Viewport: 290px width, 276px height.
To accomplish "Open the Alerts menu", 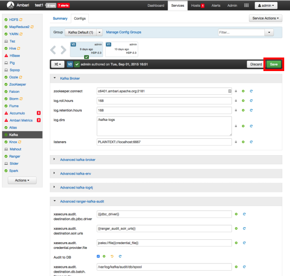I will coord(216,5).
